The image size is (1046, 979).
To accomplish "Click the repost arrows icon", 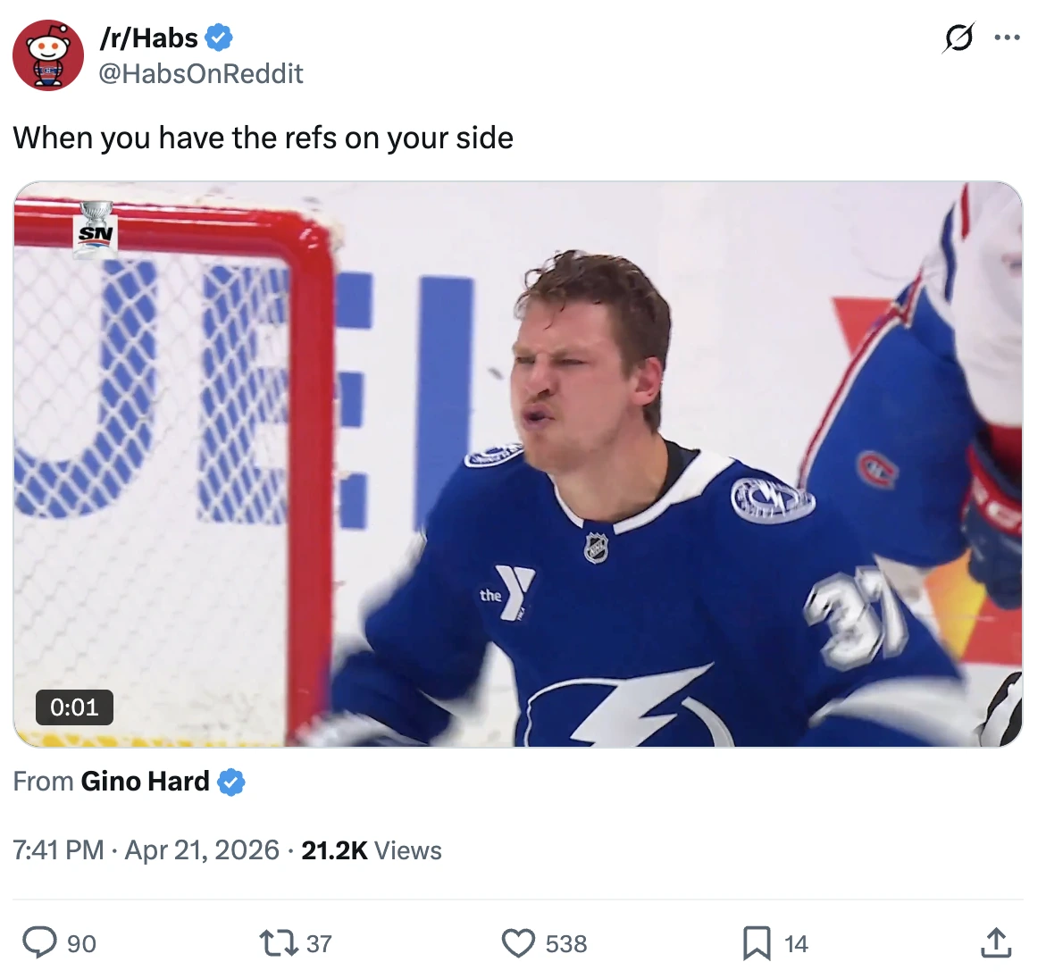I will point(278,942).
